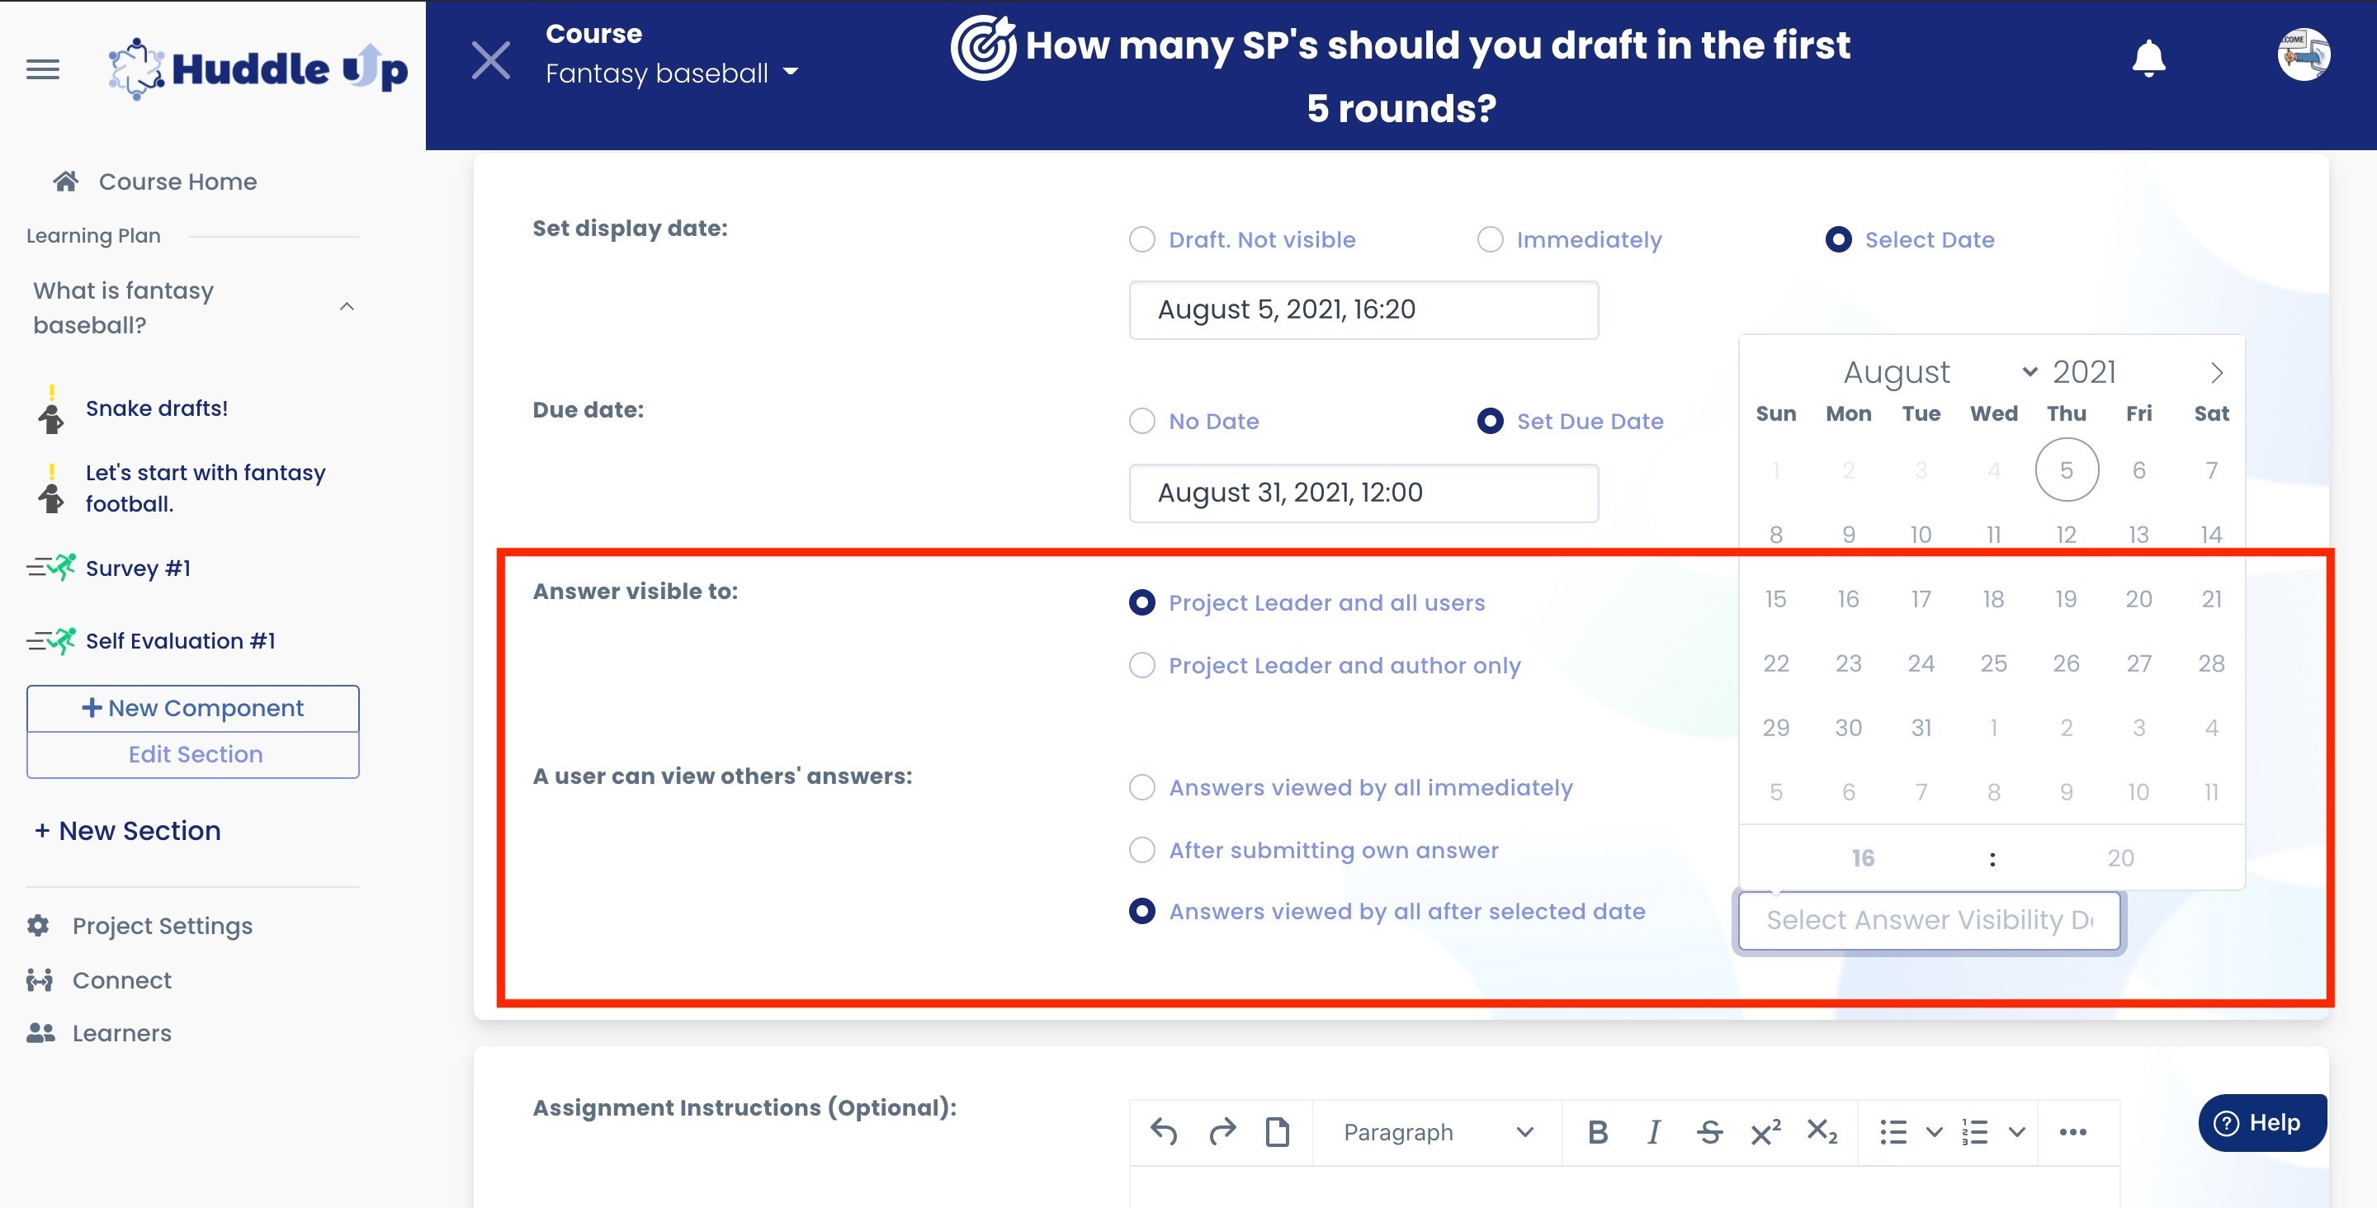Viewport: 2377px width, 1208px height.
Task: Click the New Component button
Action: tap(193, 708)
